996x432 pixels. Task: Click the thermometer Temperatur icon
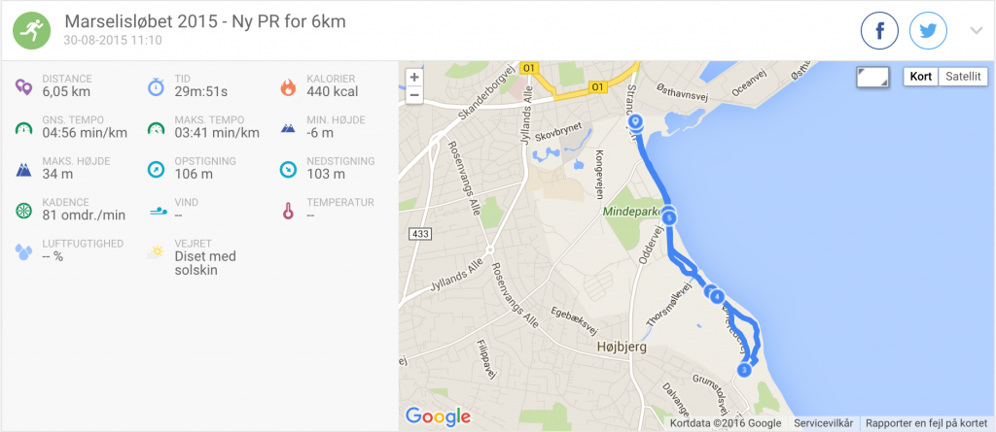tap(287, 210)
